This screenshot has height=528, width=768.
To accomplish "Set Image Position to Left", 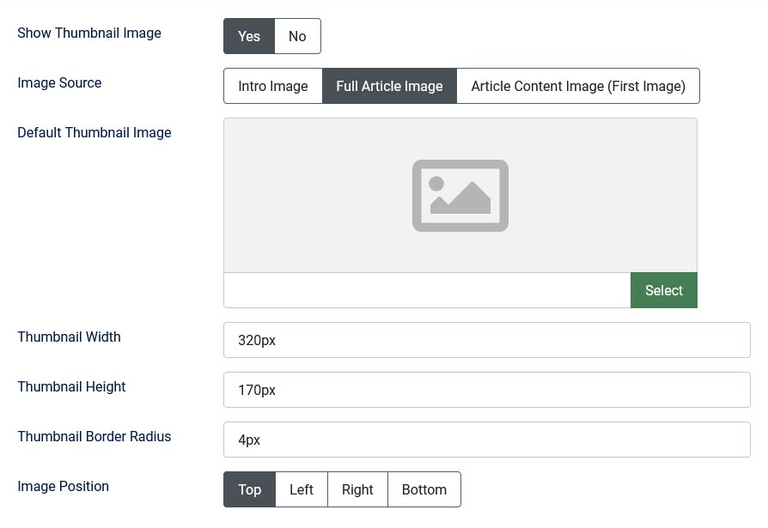I will tap(302, 489).
